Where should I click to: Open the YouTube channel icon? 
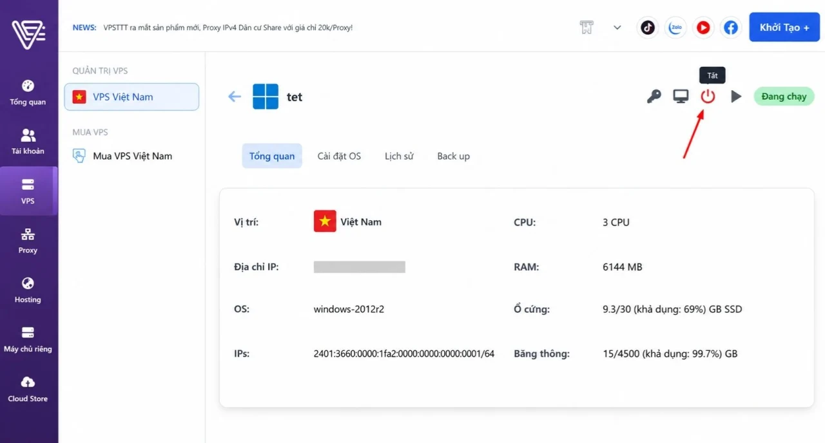pos(703,28)
